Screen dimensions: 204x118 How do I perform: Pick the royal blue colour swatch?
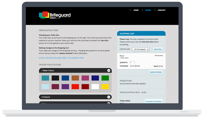[65, 78]
